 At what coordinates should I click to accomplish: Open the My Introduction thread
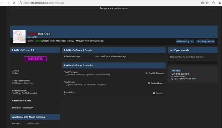tap(180, 74)
